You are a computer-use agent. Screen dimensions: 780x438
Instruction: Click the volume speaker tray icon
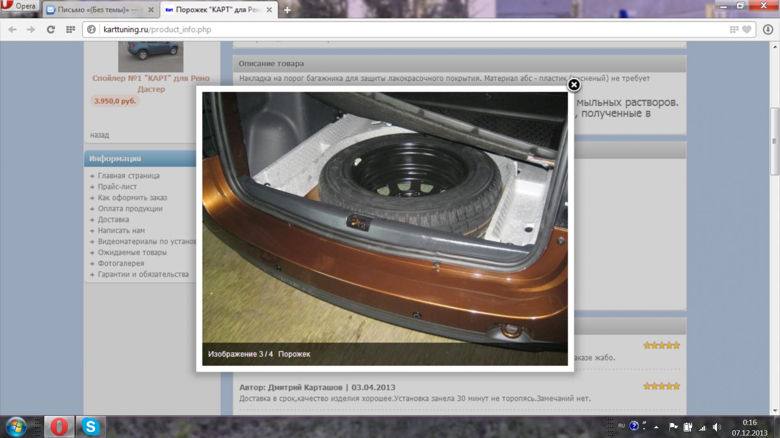coord(717,427)
